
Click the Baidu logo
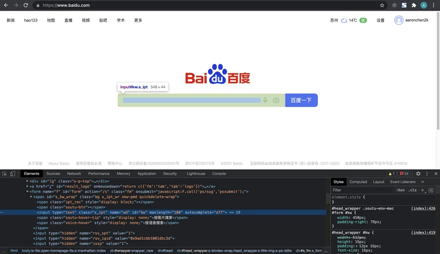(218, 74)
